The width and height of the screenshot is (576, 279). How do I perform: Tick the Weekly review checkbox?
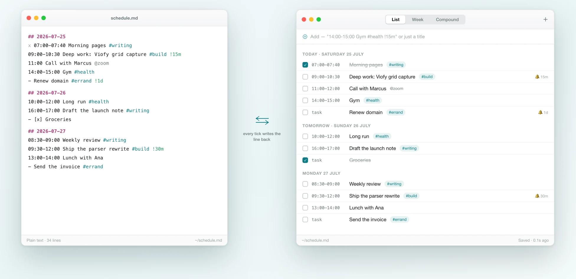point(305,184)
